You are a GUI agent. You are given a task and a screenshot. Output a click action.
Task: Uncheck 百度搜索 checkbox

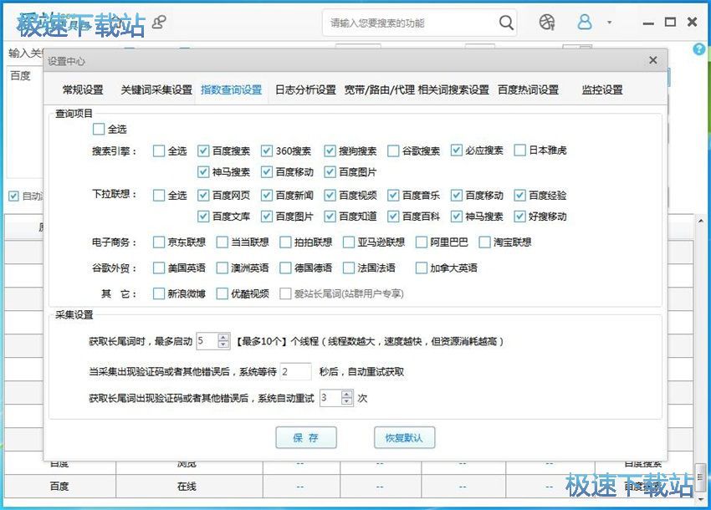click(203, 150)
